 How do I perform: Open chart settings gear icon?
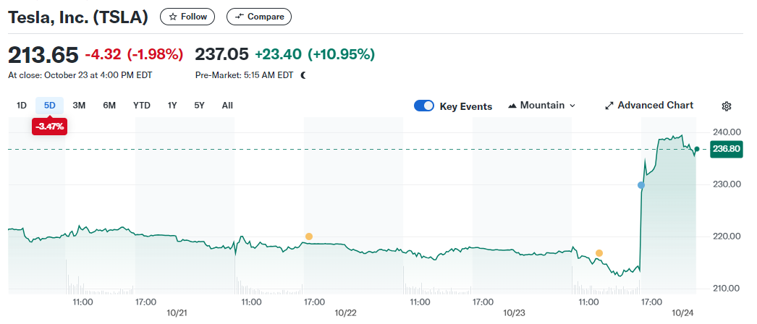[727, 106]
